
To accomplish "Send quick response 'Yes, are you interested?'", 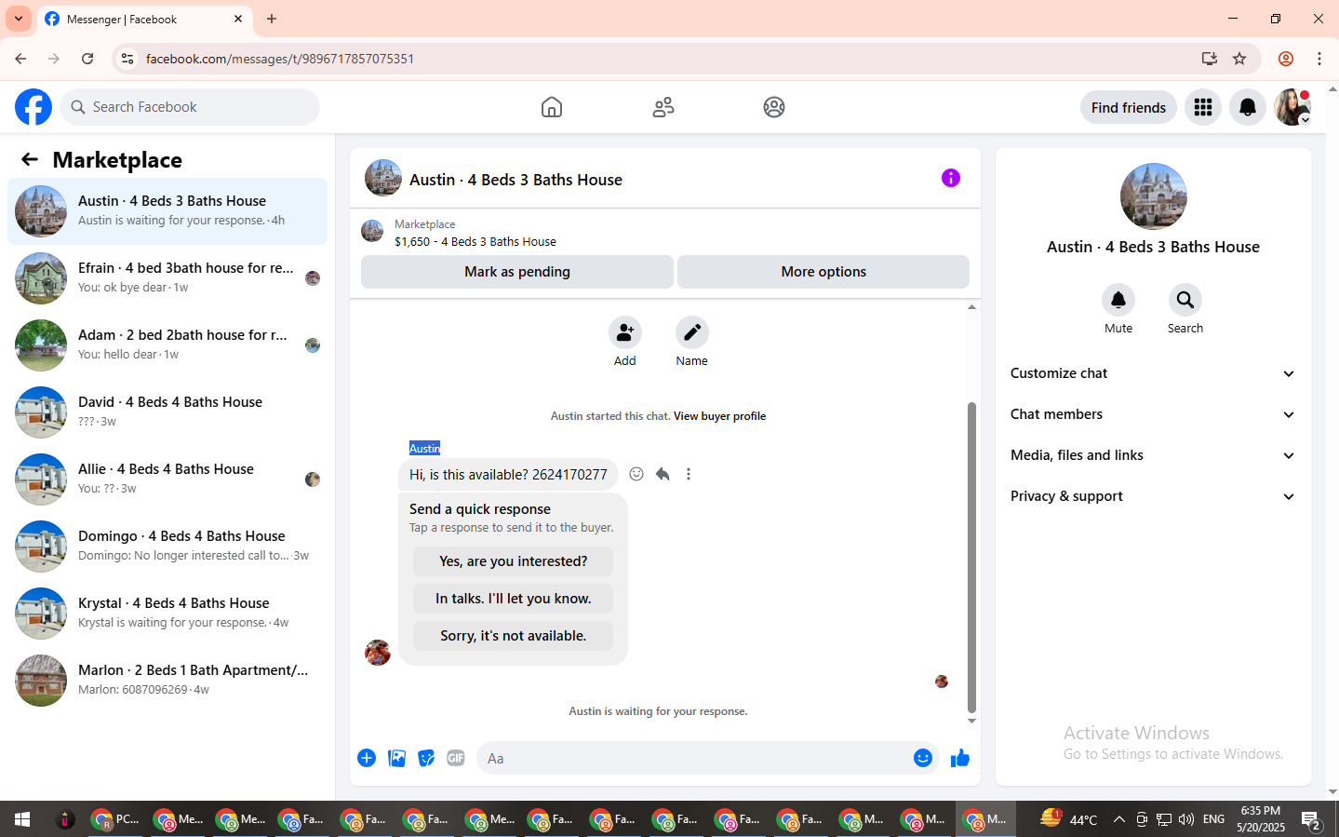I will pyautogui.click(x=513, y=561).
